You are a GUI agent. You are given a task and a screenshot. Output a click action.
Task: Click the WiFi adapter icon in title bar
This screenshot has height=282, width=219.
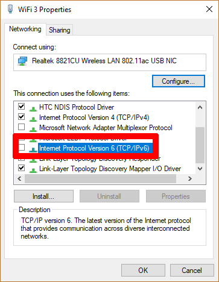click(10, 9)
